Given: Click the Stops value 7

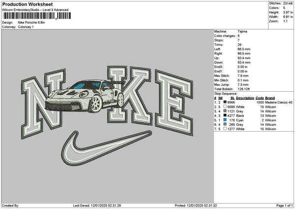Looking at the screenshot, I should click(x=238, y=40).
